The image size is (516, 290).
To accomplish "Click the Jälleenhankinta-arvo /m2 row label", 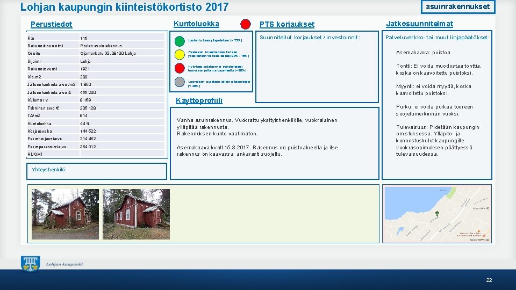I will coord(52,84).
